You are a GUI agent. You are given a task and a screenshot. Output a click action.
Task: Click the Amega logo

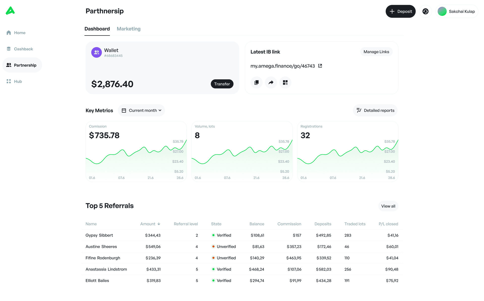click(x=10, y=11)
